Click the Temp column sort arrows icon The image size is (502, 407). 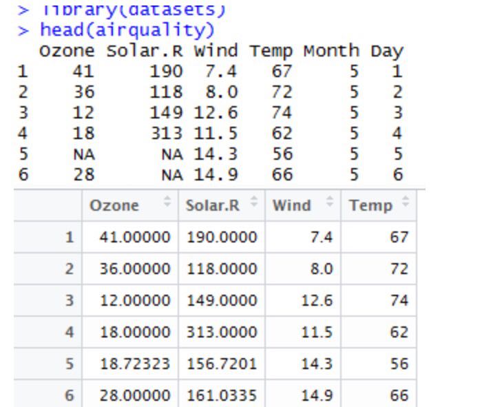coord(405,205)
